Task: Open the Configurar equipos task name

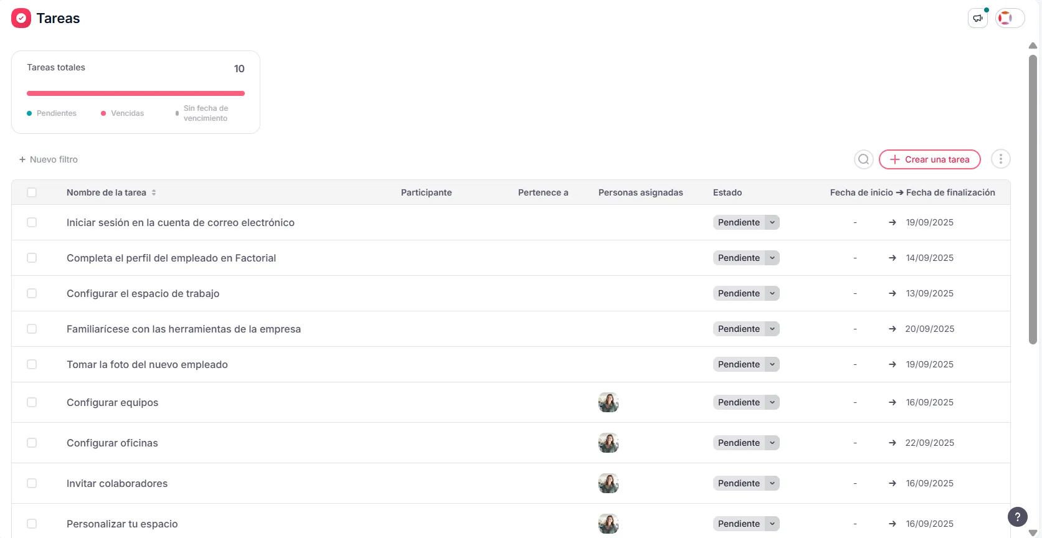Action: tap(112, 402)
